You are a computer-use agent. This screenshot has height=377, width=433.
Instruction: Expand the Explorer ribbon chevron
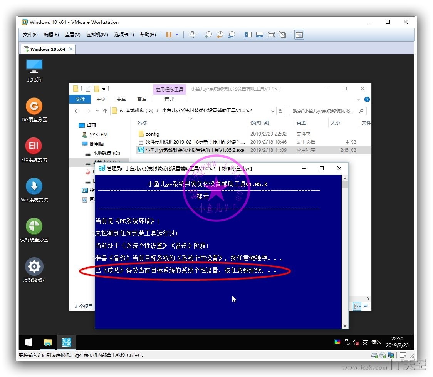(x=358, y=99)
